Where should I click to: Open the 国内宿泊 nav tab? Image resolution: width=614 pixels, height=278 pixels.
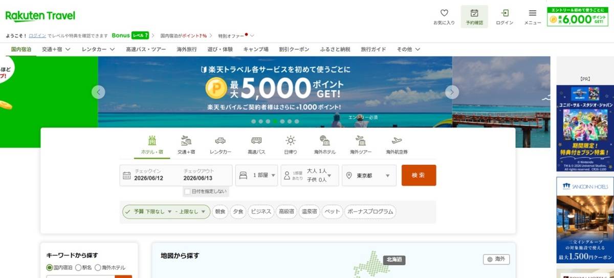21,49
